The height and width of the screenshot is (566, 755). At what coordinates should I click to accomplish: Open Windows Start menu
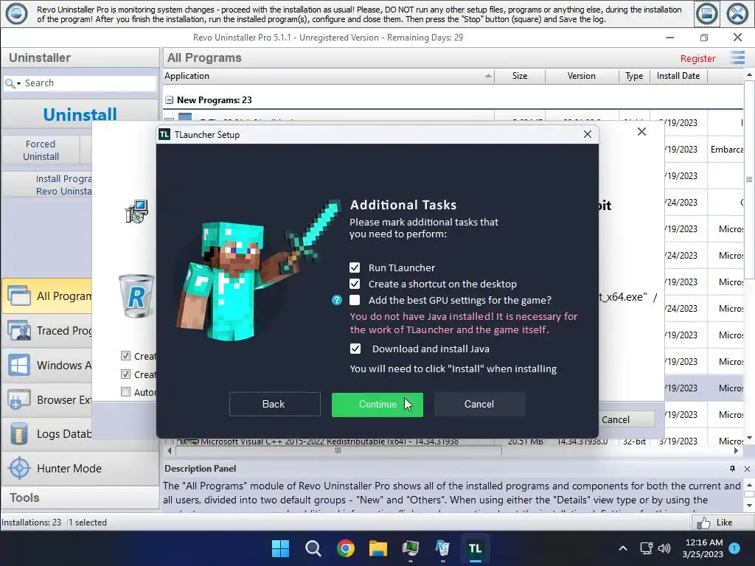[280, 548]
